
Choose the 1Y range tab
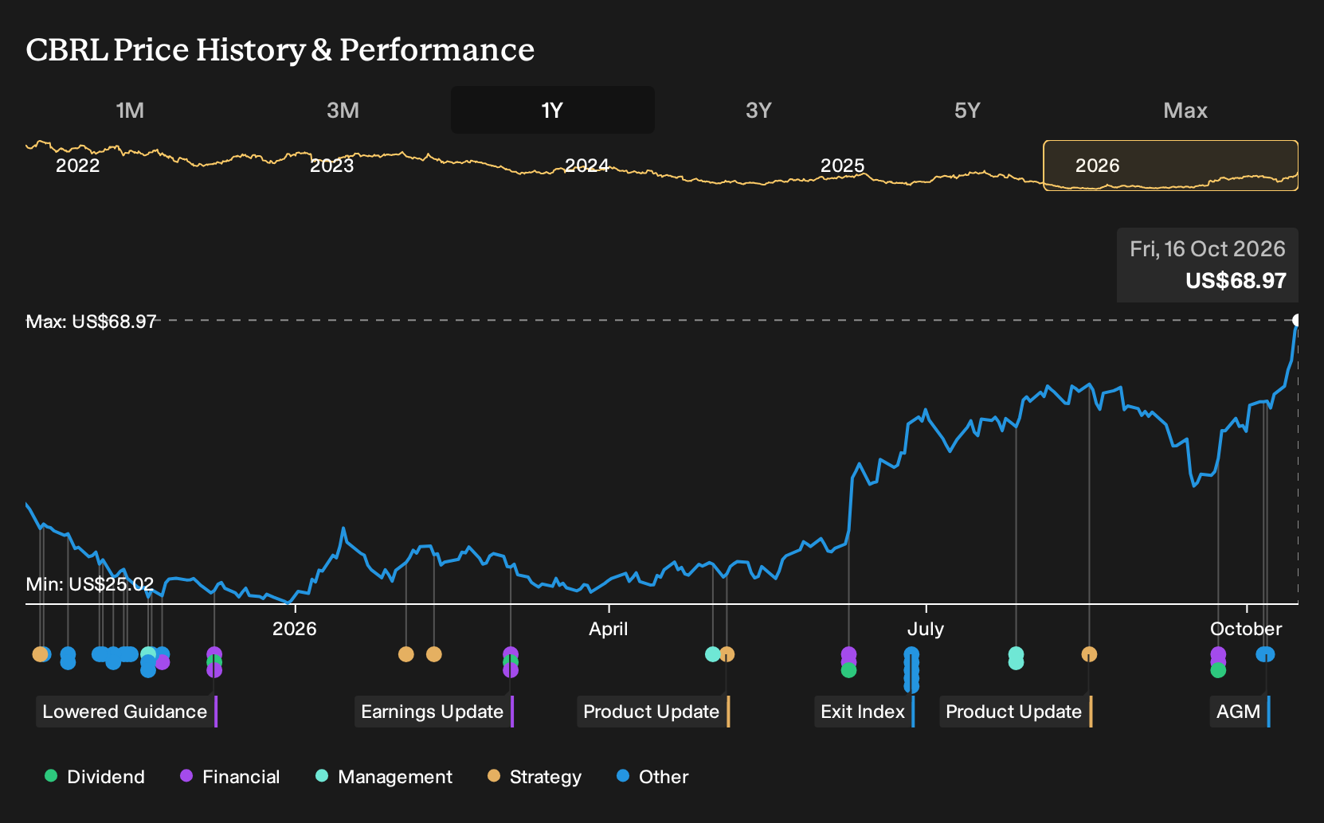click(x=553, y=110)
